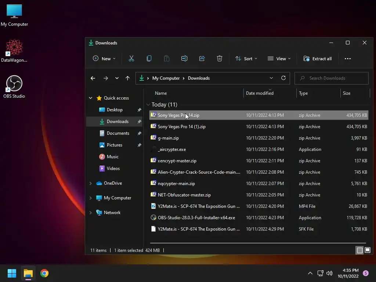Select NET-Obfuscator-master.zip file

coord(259,195)
